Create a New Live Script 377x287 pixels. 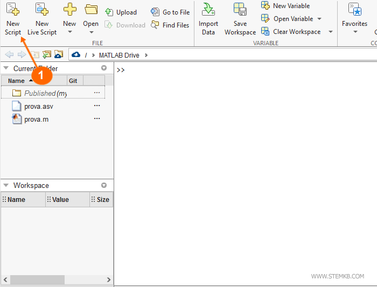pos(42,10)
